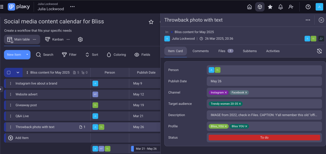326x154 pixels.
Task: Switch to the Kanban view tab
Action: (x=54, y=39)
